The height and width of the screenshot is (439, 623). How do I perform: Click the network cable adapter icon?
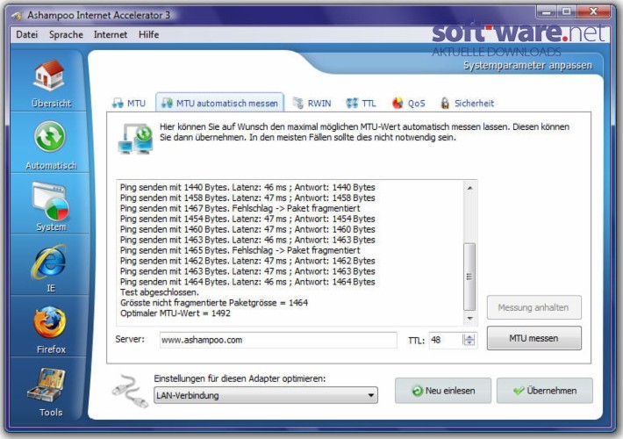pyautogui.click(x=130, y=392)
